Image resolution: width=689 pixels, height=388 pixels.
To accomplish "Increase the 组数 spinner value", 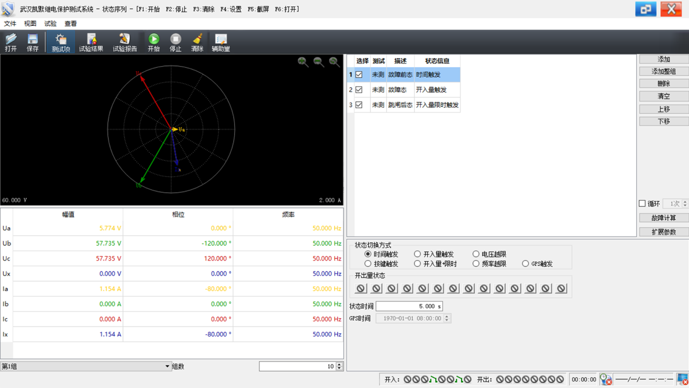I will (x=339, y=364).
